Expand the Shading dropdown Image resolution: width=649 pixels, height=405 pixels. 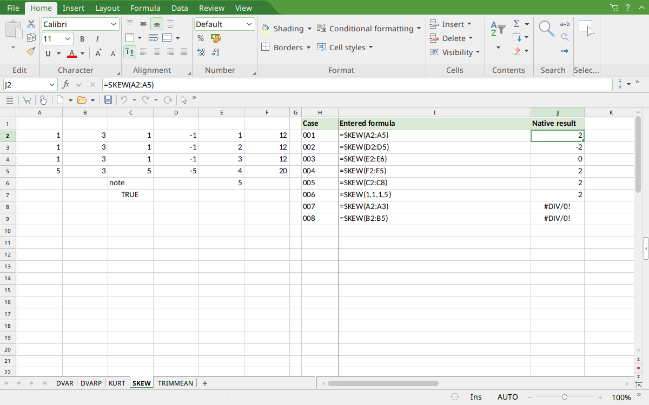pos(309,29)
